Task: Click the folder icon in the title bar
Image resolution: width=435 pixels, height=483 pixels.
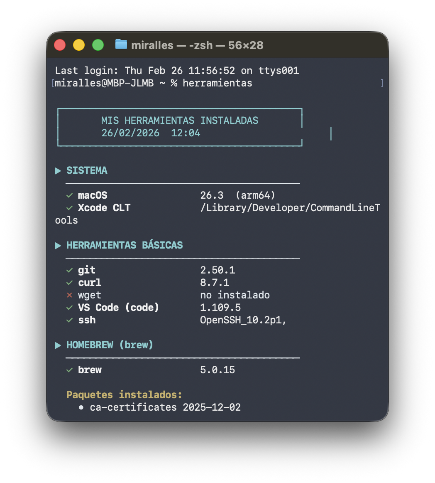Action: tap(121, 44)
